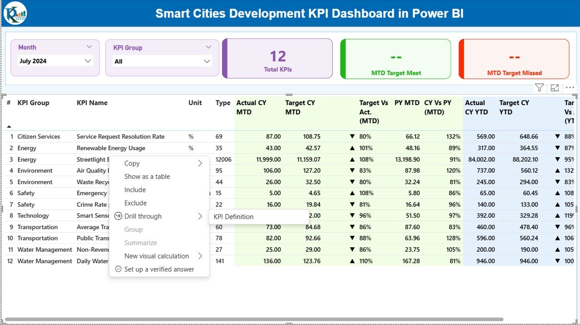Select the Renewable Energy Usage row

pyautogui.click(x=111, y=148)
